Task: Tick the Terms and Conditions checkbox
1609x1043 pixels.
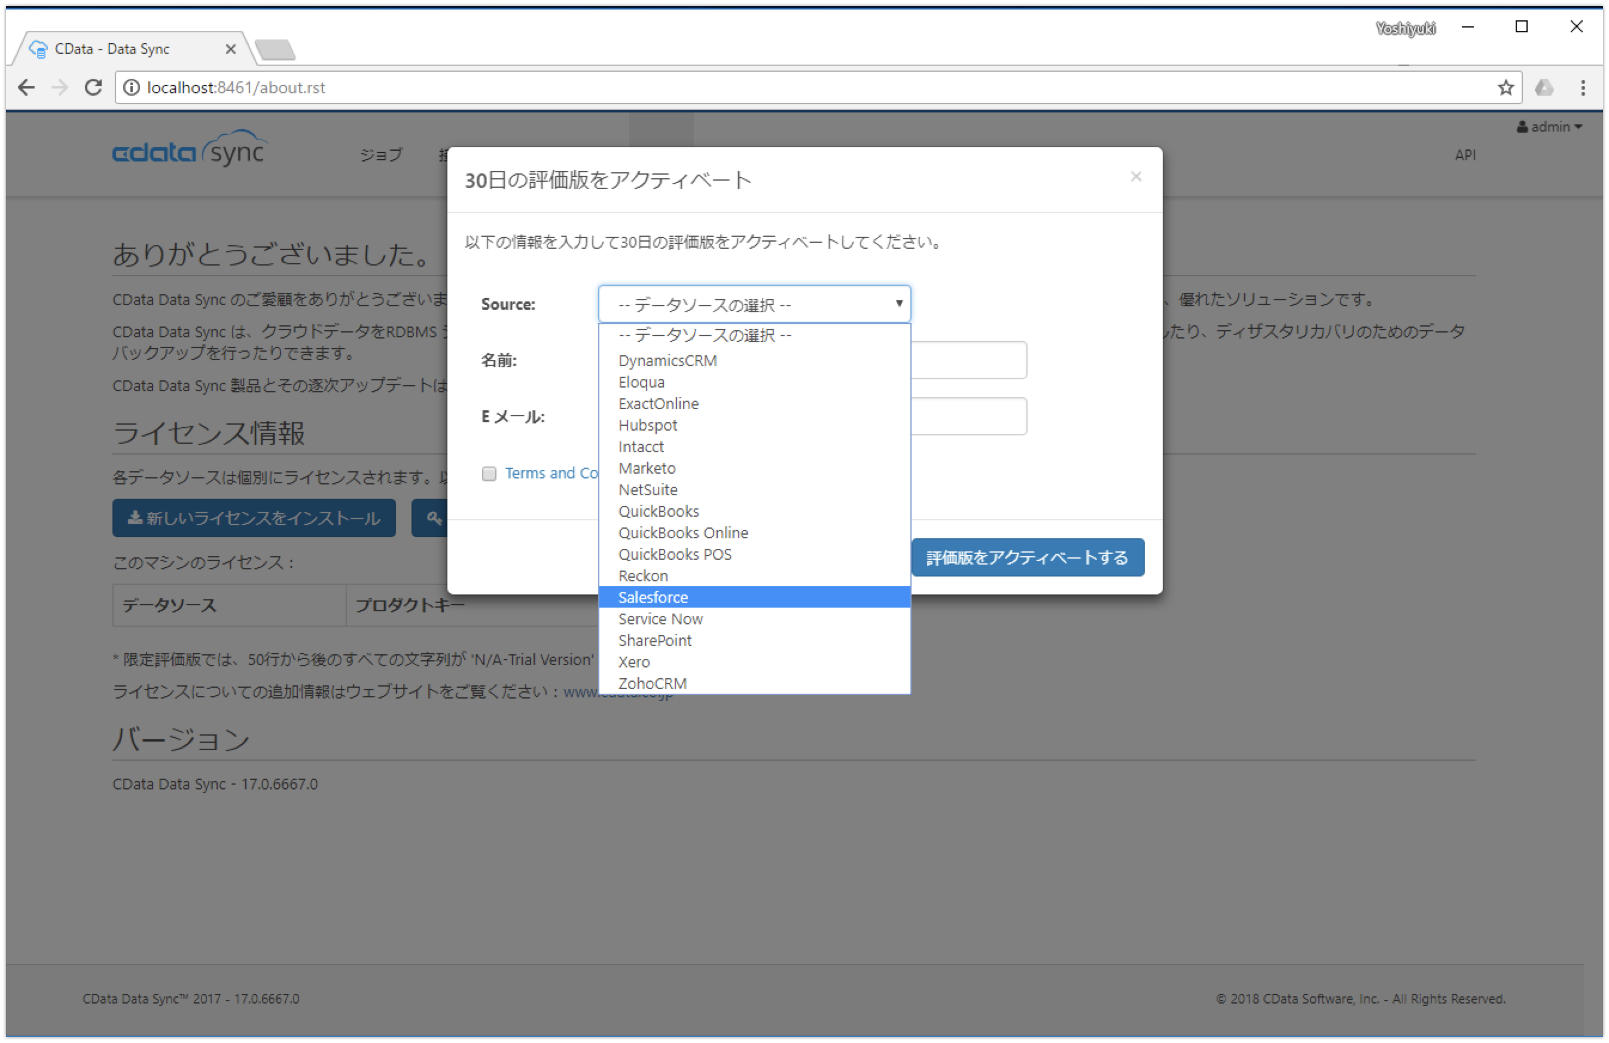Action: click(x=489, y=473)
